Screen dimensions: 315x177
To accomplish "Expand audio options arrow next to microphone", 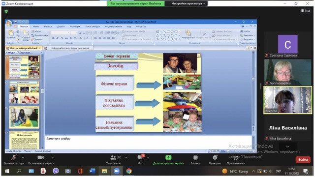I will click(23, 157).
